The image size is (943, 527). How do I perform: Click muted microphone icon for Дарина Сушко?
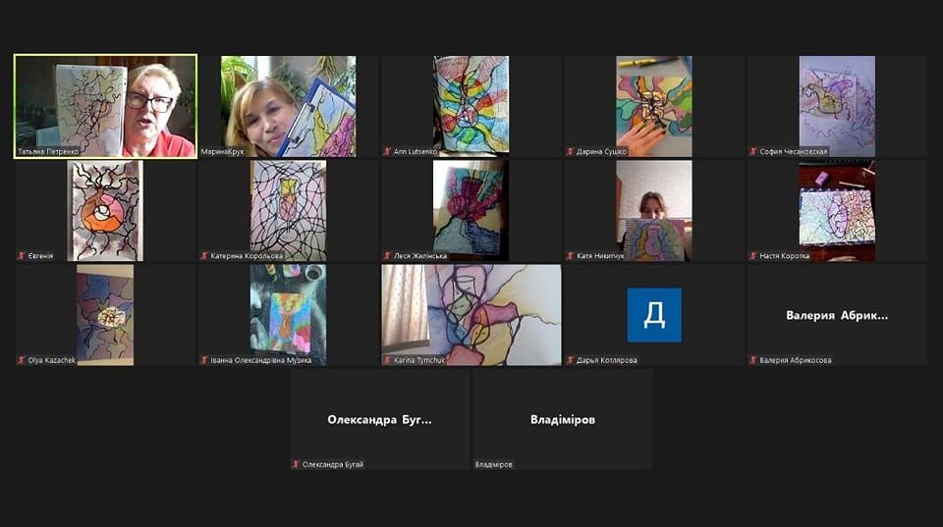pos(571,152)
